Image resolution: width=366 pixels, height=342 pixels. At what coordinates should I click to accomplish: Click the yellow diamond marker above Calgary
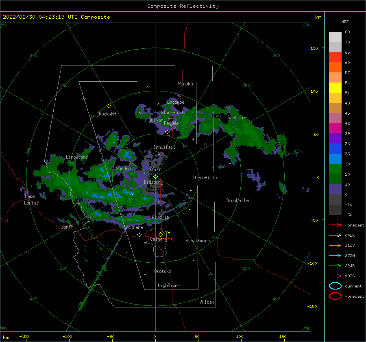[x=161, y=234]
